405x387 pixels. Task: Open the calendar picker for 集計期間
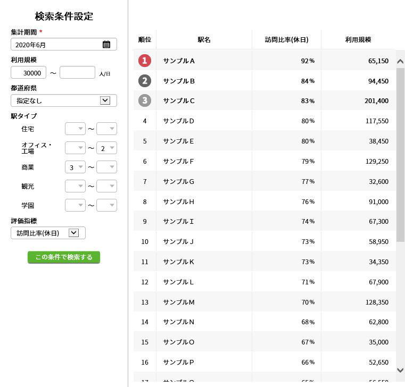point(106,45)
